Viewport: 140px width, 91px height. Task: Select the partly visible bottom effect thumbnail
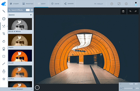[x=20, y=84]
